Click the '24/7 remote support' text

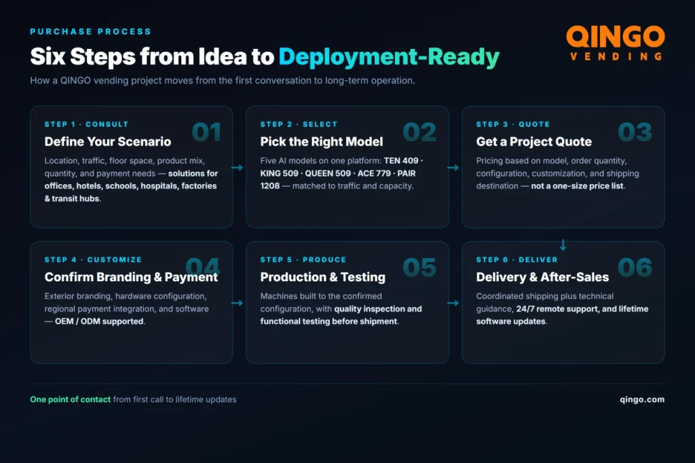(x=557, y=309)
